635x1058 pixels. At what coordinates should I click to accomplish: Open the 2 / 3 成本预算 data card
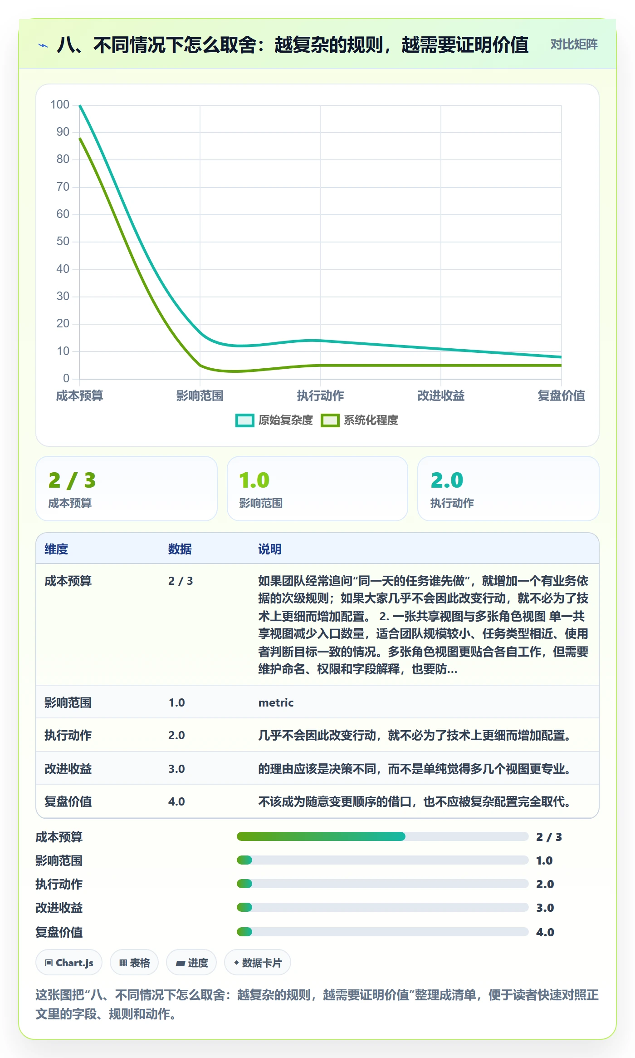[127, 489]
